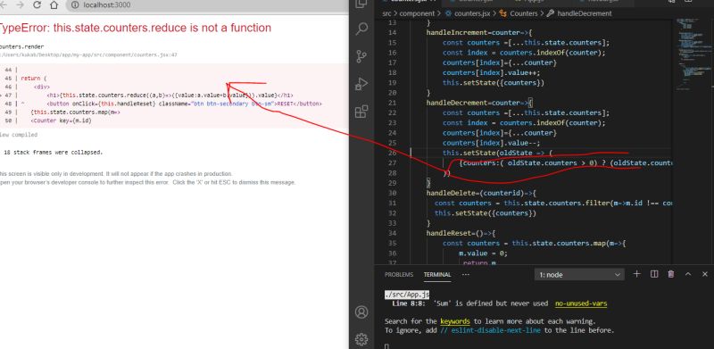Image resolution: width=714 pixels, height=349 pixels.
Task: Click the 'src' breadcrumb
Action: tap(386, 13)
